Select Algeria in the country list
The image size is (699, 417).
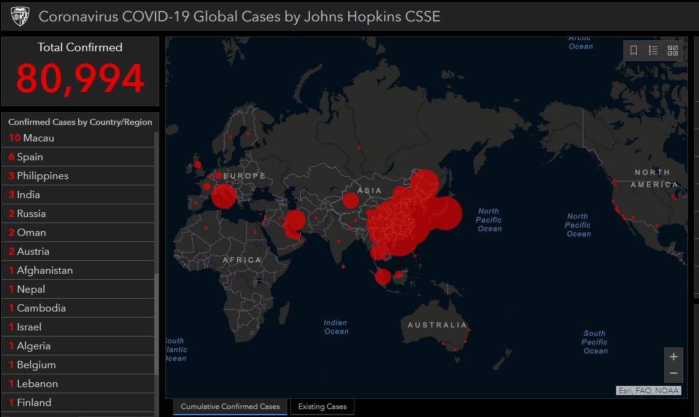(78, 346)
